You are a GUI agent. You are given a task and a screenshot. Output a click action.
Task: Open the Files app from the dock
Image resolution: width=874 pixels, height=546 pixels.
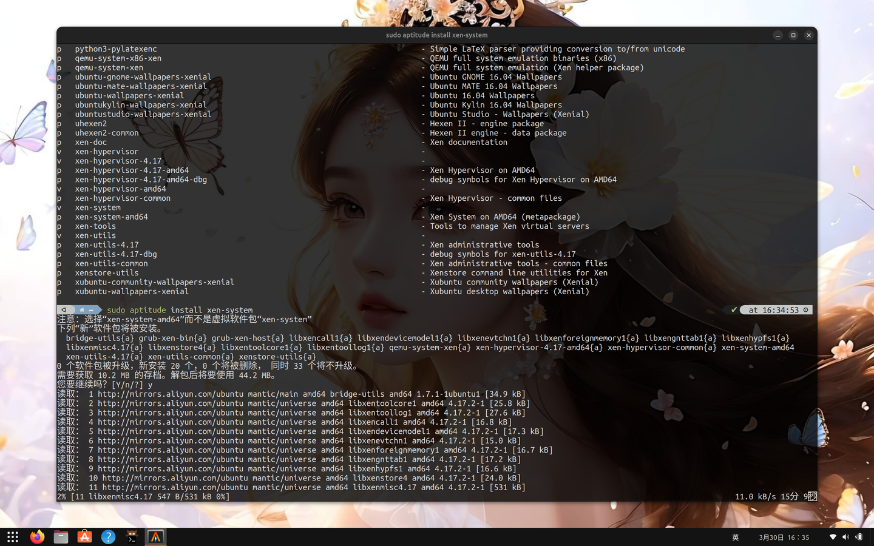click(60, 537)
